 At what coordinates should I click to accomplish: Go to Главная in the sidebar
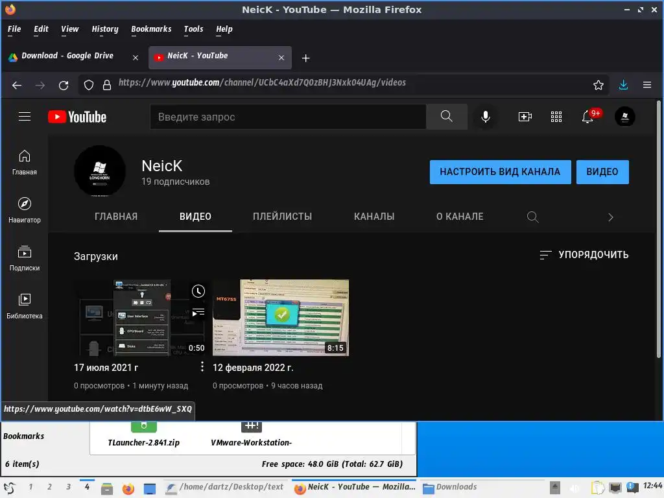[x=25, y=162]
